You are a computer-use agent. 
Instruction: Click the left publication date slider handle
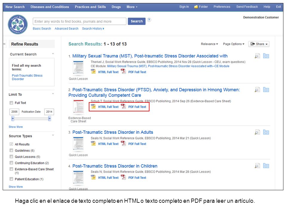click(13, 119)
